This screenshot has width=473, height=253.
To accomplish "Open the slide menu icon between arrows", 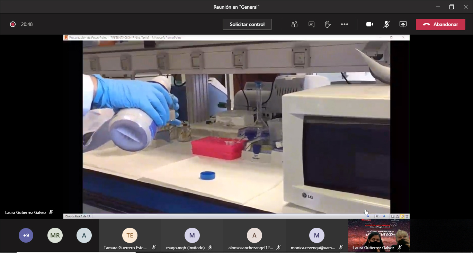I will coord(376,216).
